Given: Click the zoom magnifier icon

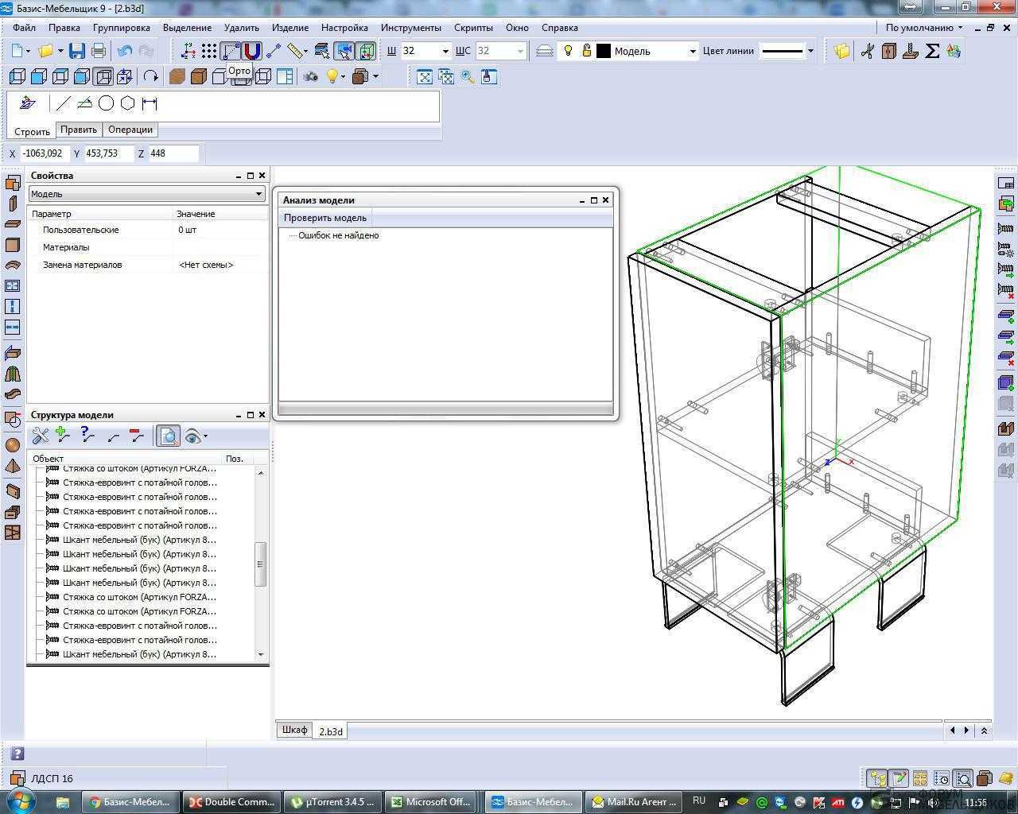Looking at the screenshot, I should point(468,77).
